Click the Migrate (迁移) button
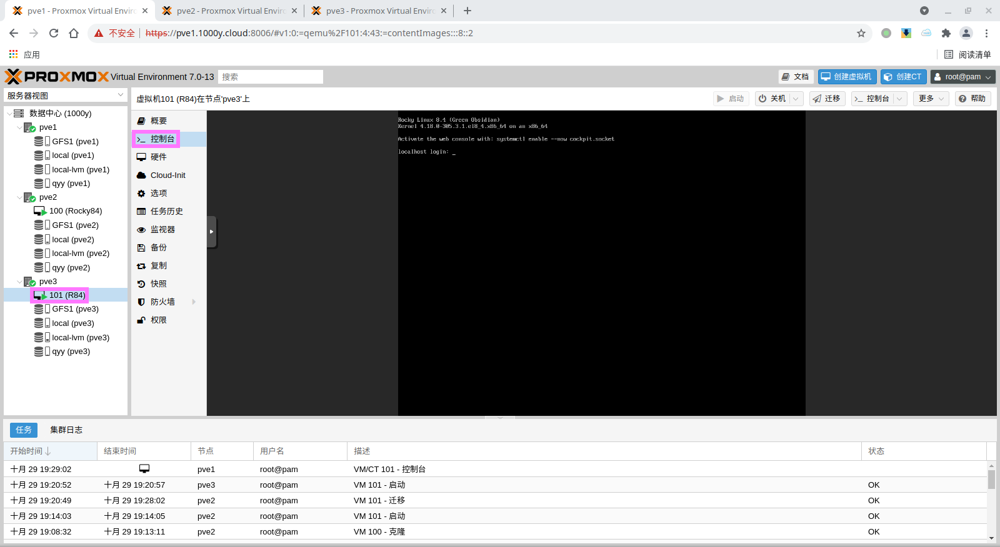 827,99
